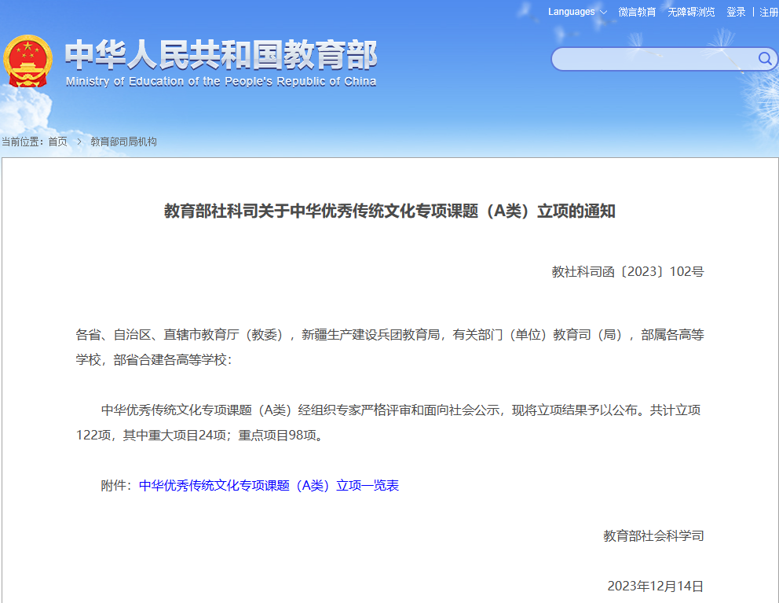
Task: Focus the site search input box
Action: coord(653,59)
